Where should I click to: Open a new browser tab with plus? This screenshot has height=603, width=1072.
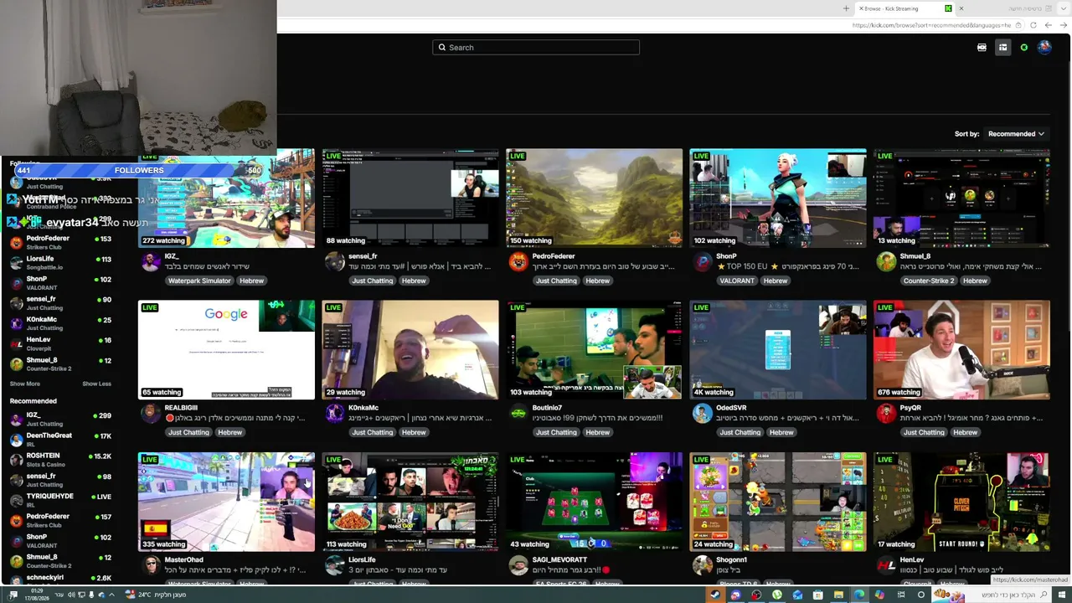846,8
